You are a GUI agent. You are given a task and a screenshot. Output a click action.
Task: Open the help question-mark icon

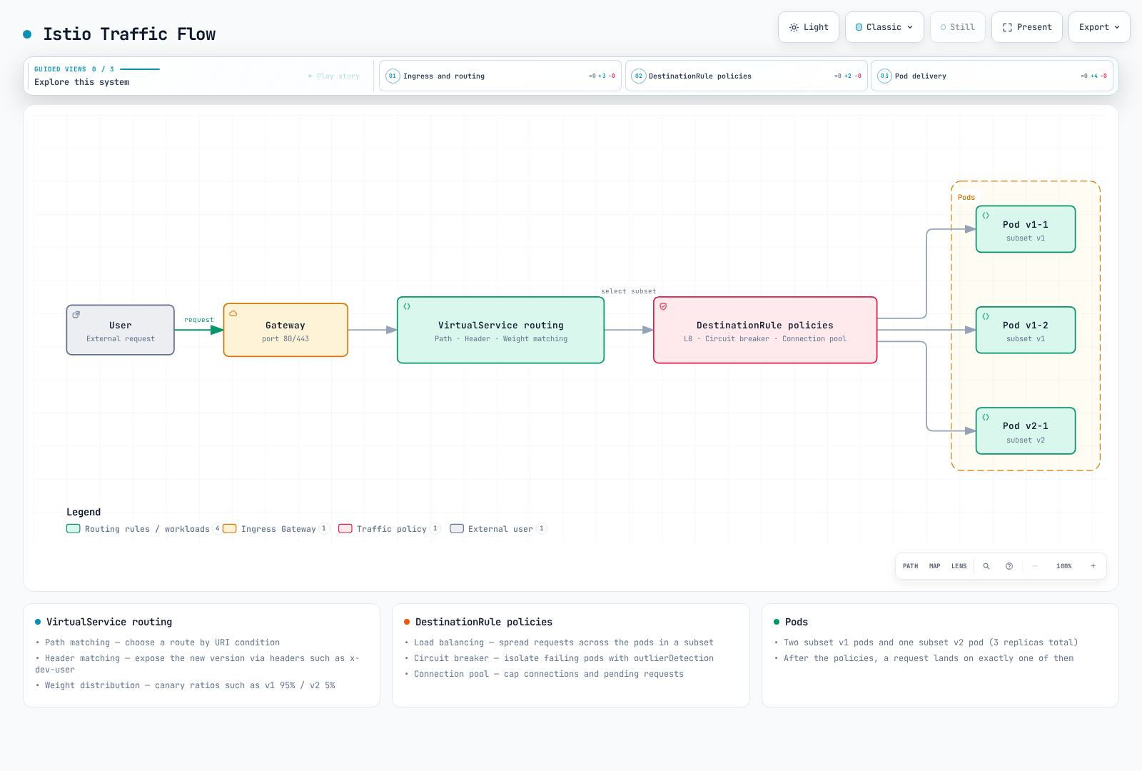pos(1009,566)
